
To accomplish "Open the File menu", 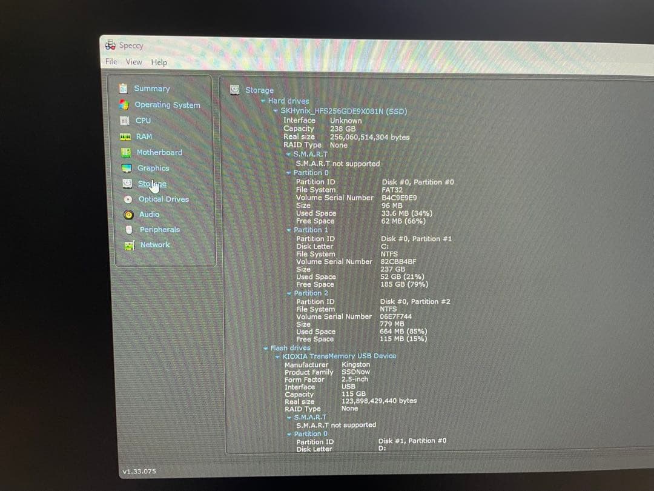I will (x=110, y=61).
